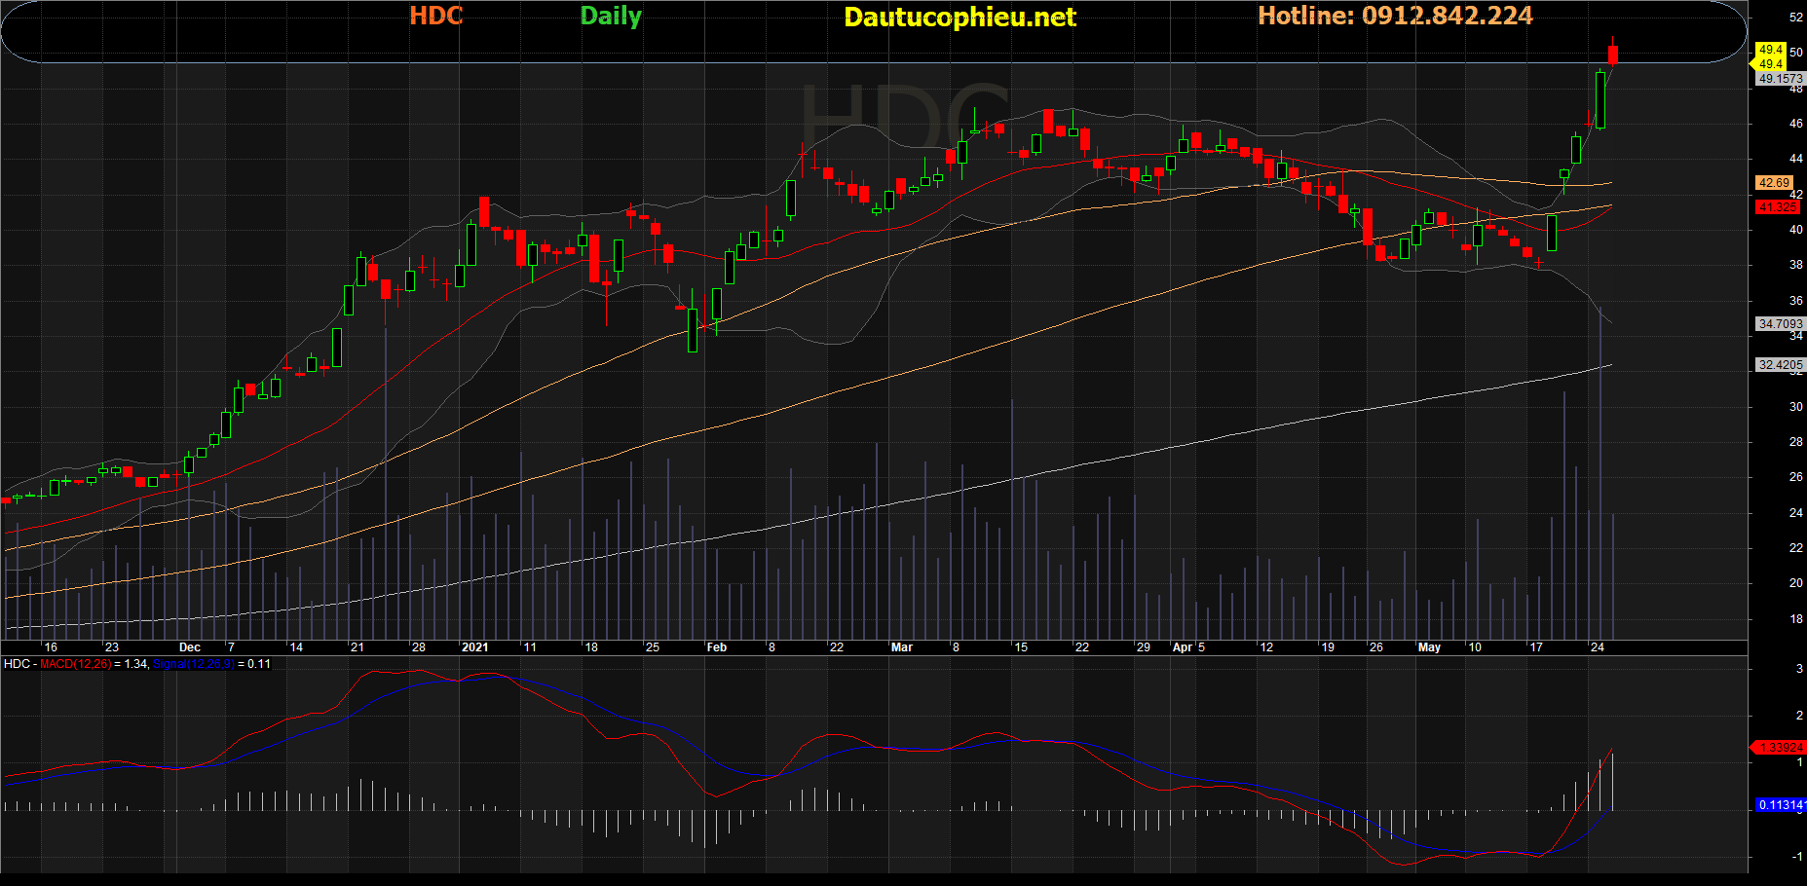1807x886 pixels.
Task: Click the price axis value 20
Action: [1795, 583]
